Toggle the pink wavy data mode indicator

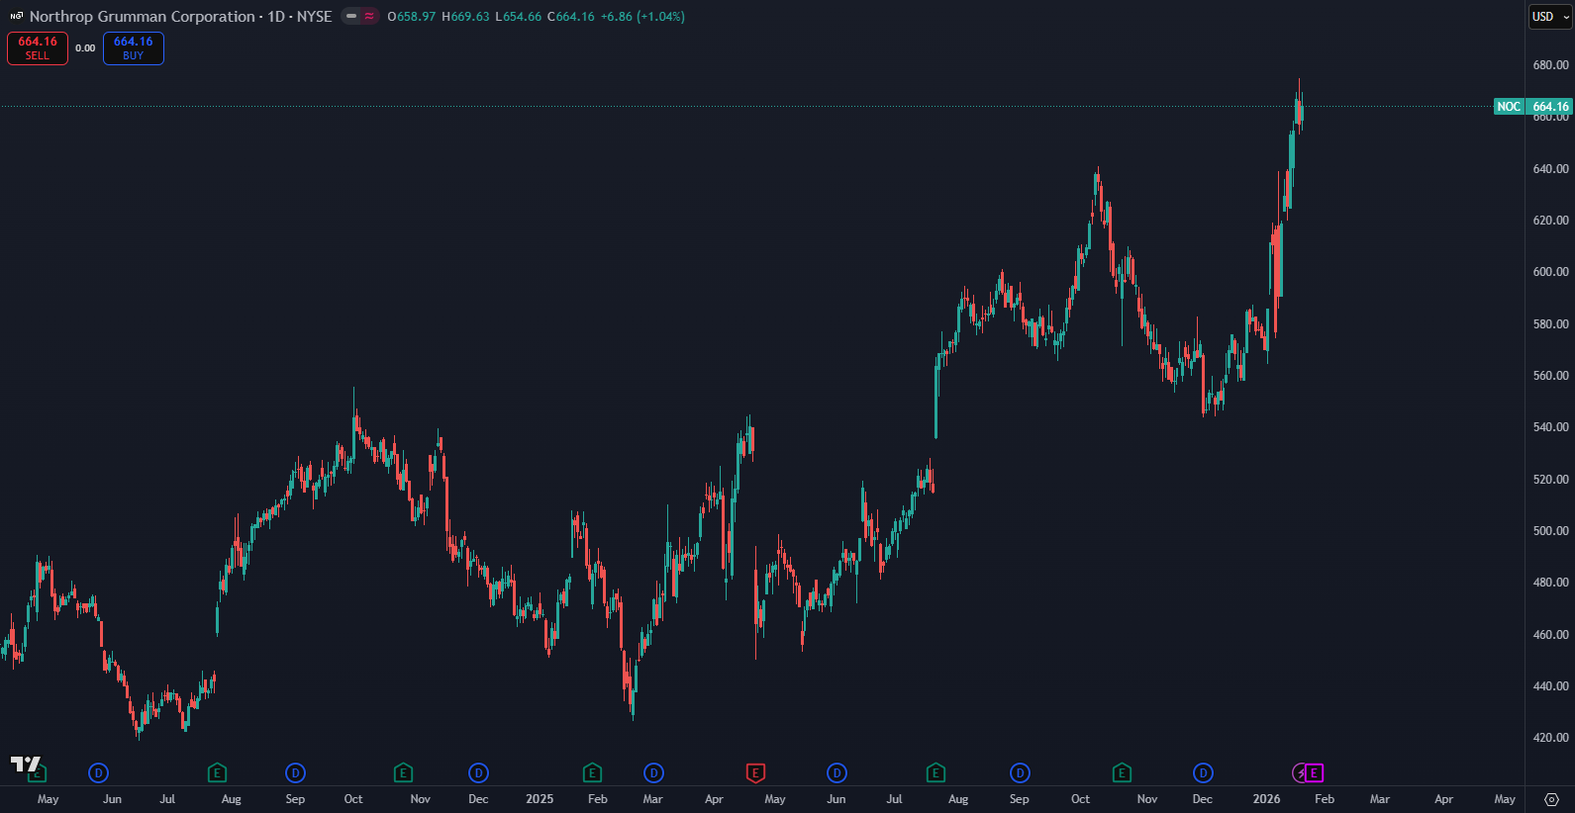[x=369, y=17]
